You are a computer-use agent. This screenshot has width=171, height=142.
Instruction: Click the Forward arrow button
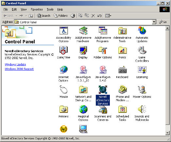[x=21, y=16]
